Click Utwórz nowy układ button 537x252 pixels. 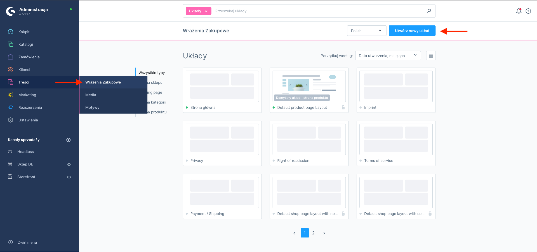click(412, 31)
